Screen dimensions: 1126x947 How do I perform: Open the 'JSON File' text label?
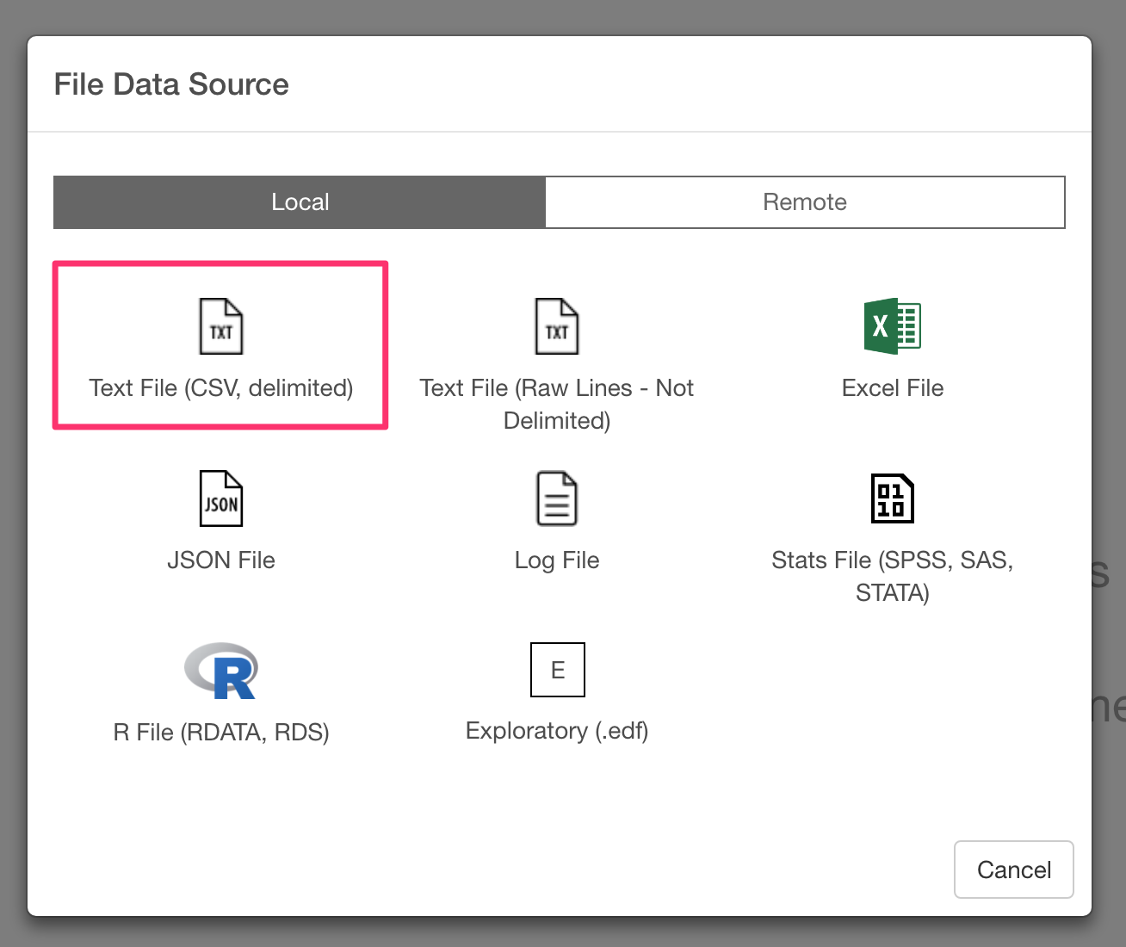221,560
